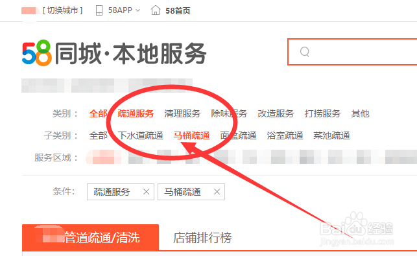Viewport: 417px width, 256px height.
Task: Select the 改造服务 category
Action: pos(276,114)
